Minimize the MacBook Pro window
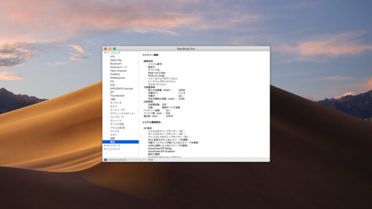Viewport: 372px width, 209px height. (110, 49)
